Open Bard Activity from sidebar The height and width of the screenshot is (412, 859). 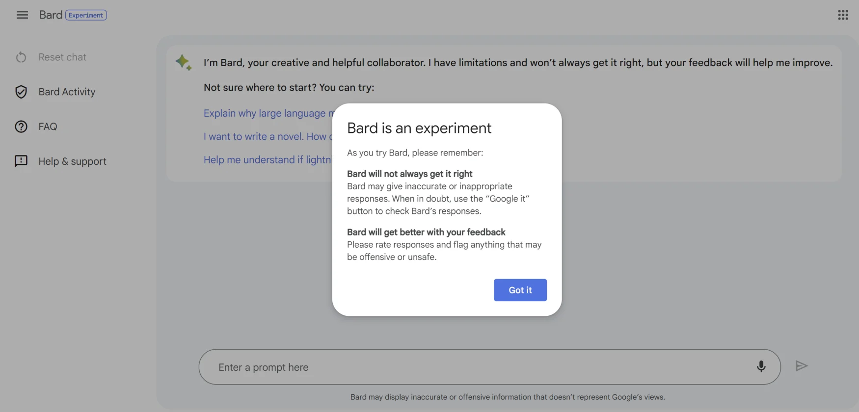point(67,92)
